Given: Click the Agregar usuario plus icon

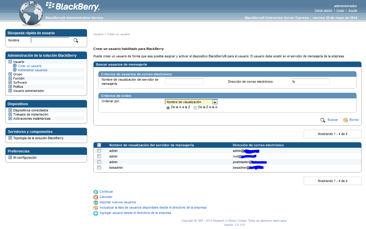Looking at the screenshot, I should (x=96, y=213).
